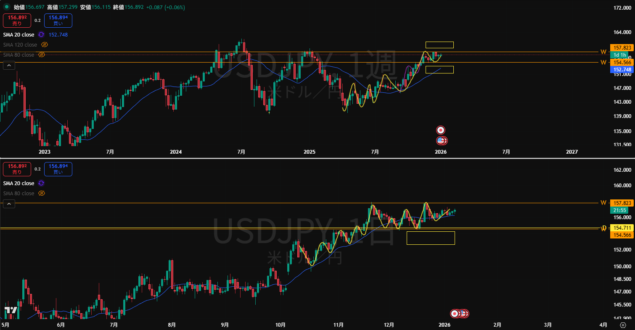The image size is (635, 330).
Task: Show the hidden SMA 120 close indicator
Action: tap(45, 45)
